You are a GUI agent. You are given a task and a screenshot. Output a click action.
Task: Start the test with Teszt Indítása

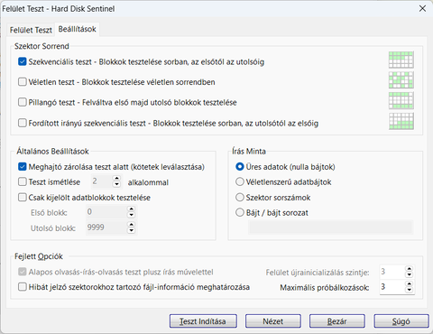[x=203, y=321]
